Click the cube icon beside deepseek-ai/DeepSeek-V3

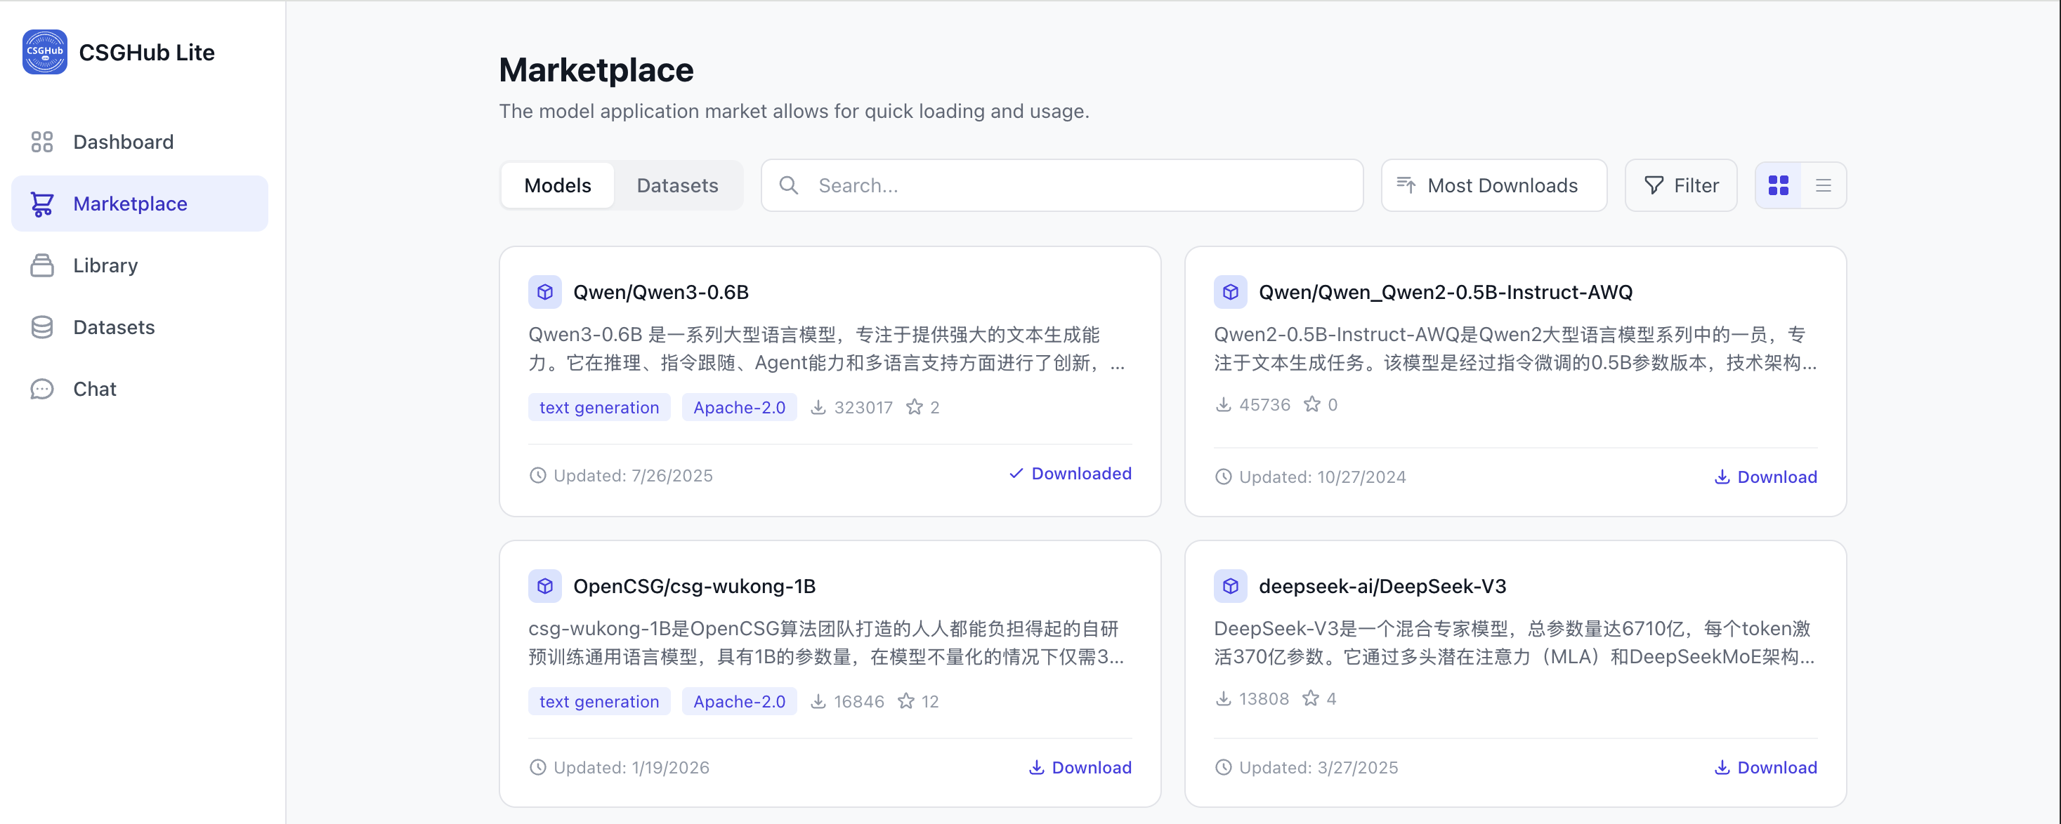tap(1230, 587)
